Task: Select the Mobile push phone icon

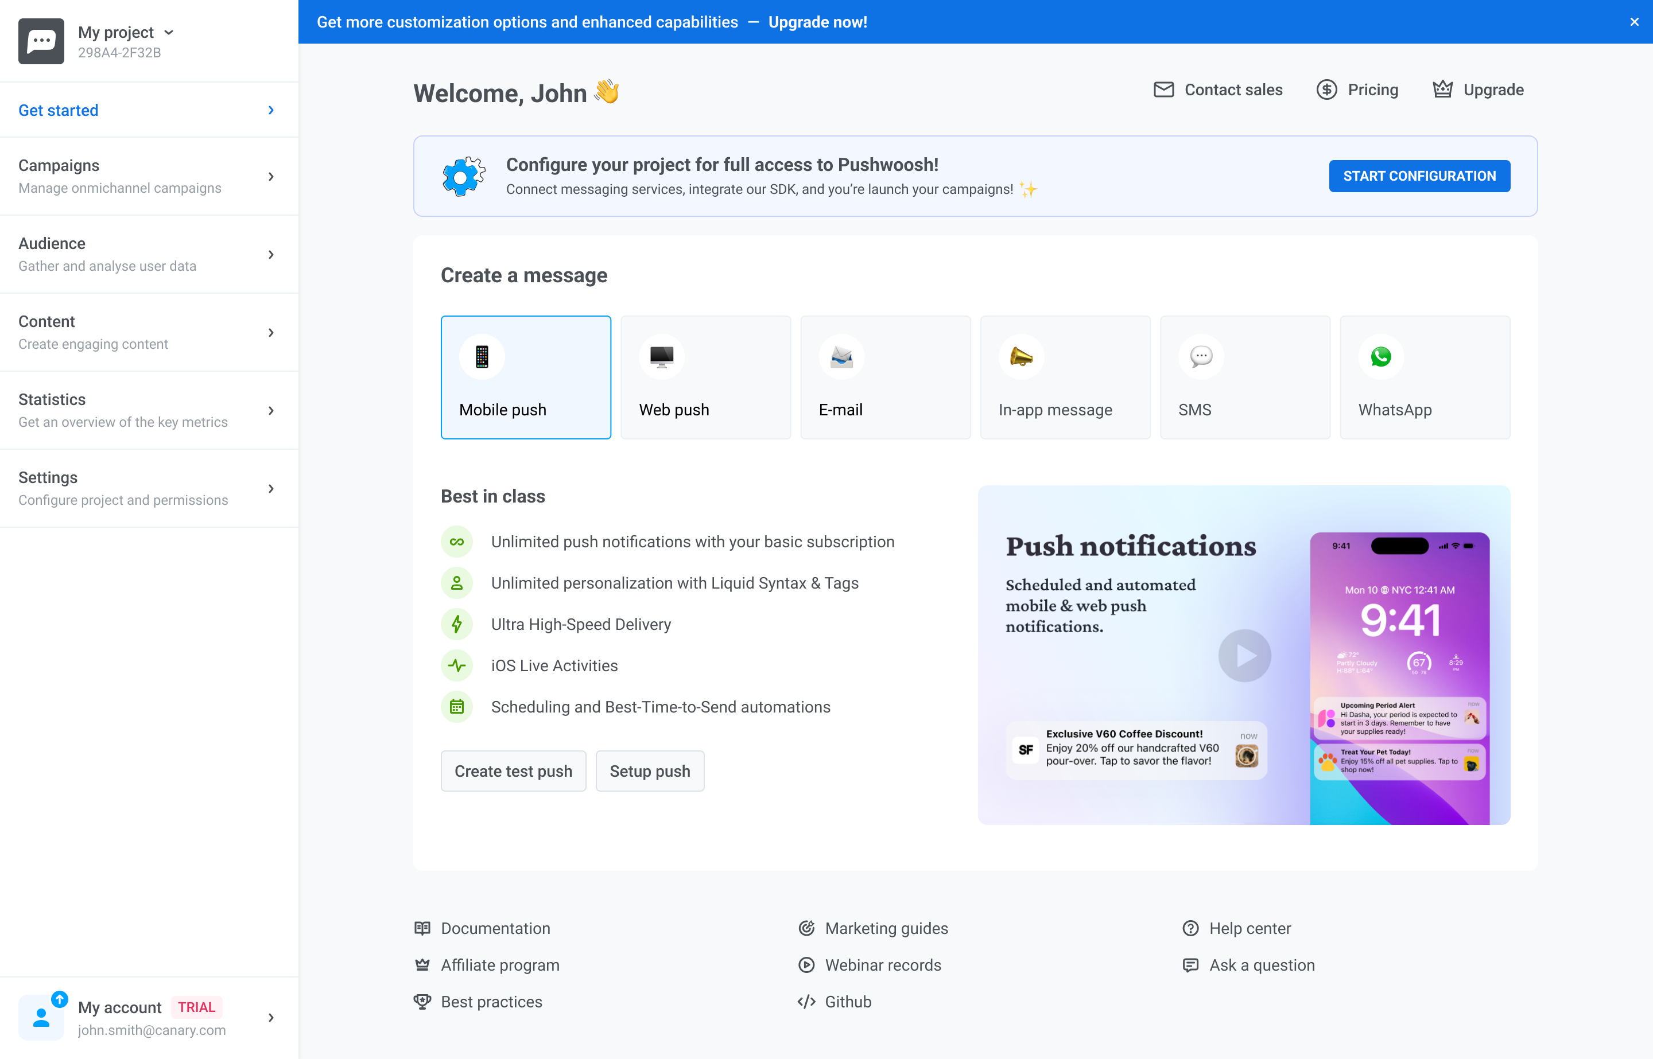Action: pyautogui.click(x=482, y=357)
